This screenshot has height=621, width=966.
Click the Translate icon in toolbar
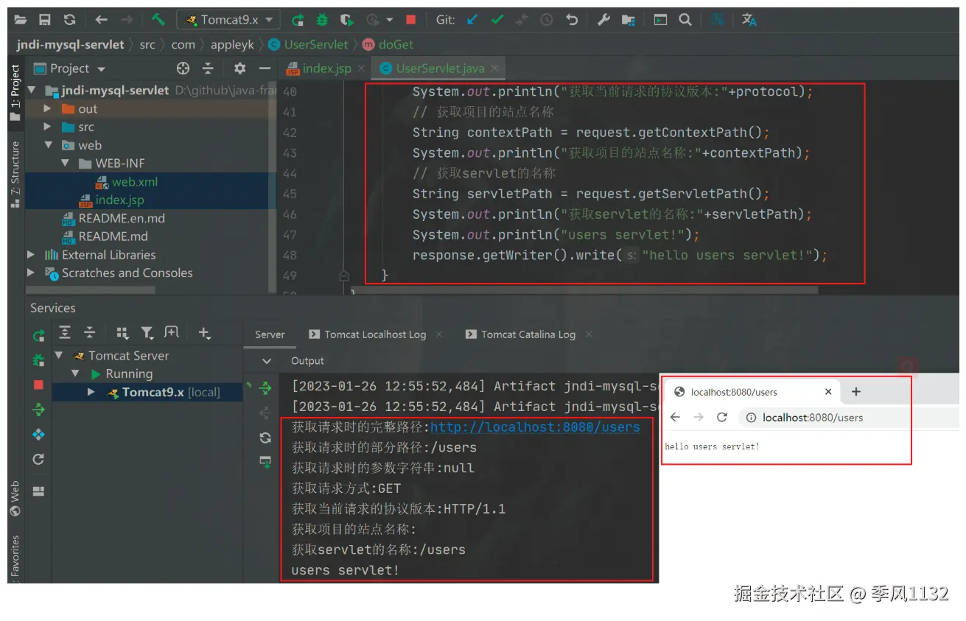pyautogui.click(x=749, y=20)
